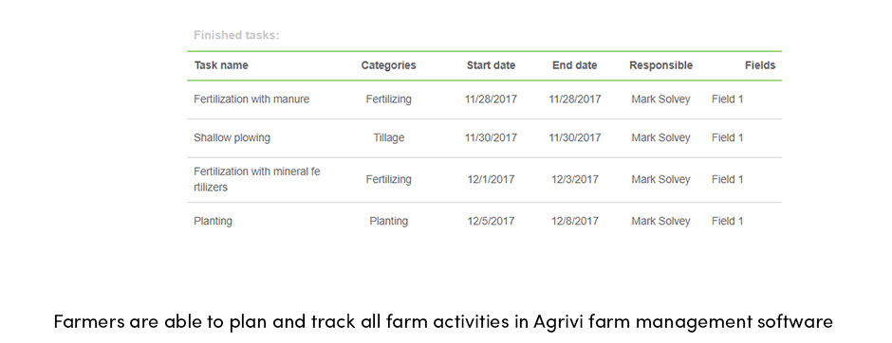Click end date 12/8/2017 in Planting row

[x=574, y=222]
